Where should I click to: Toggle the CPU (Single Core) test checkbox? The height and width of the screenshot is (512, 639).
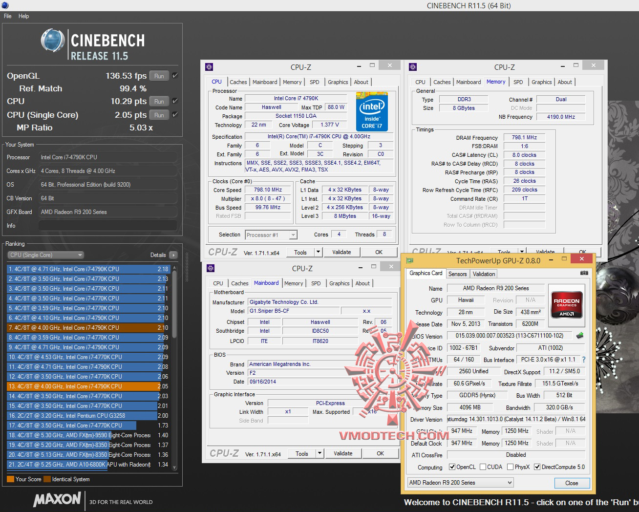point(175,115)
